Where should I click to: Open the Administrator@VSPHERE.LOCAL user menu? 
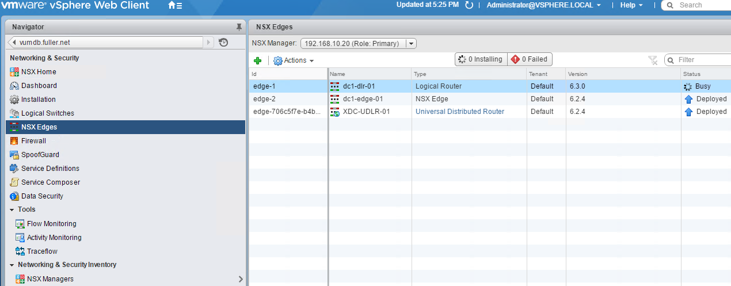(544, 5)
